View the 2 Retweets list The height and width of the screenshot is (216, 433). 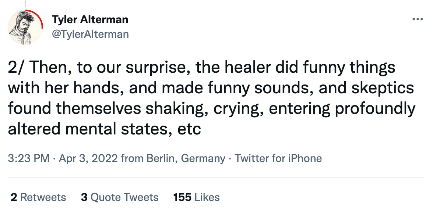click(x=38, y=197)
